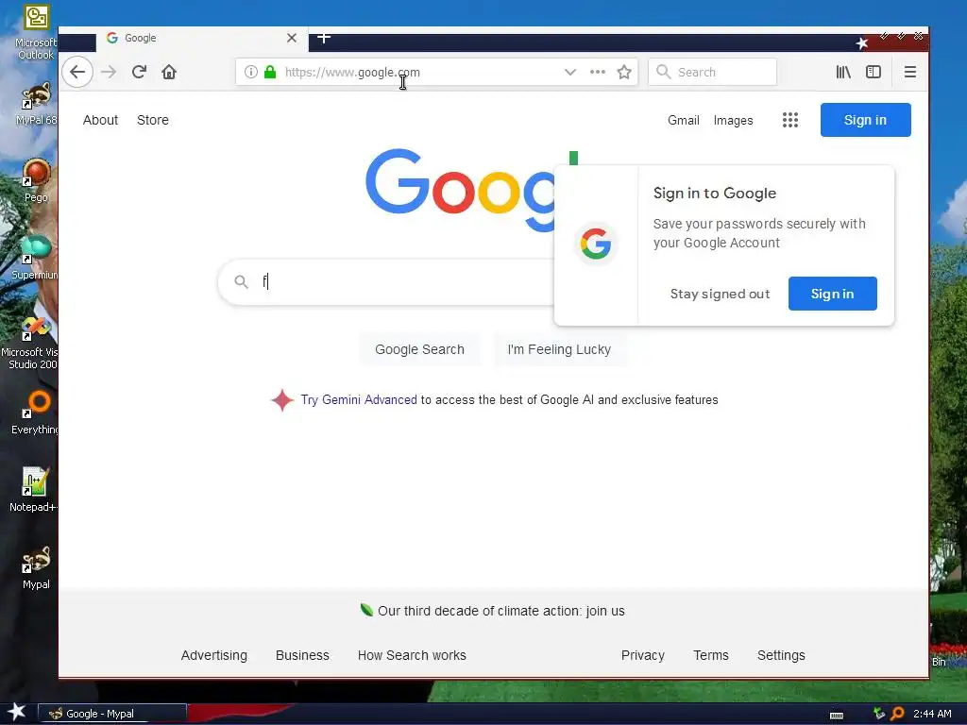The height and width of the screenshot is (725, 967).
Task: Click Sign in inside the popup card
Action: (833, 294)
